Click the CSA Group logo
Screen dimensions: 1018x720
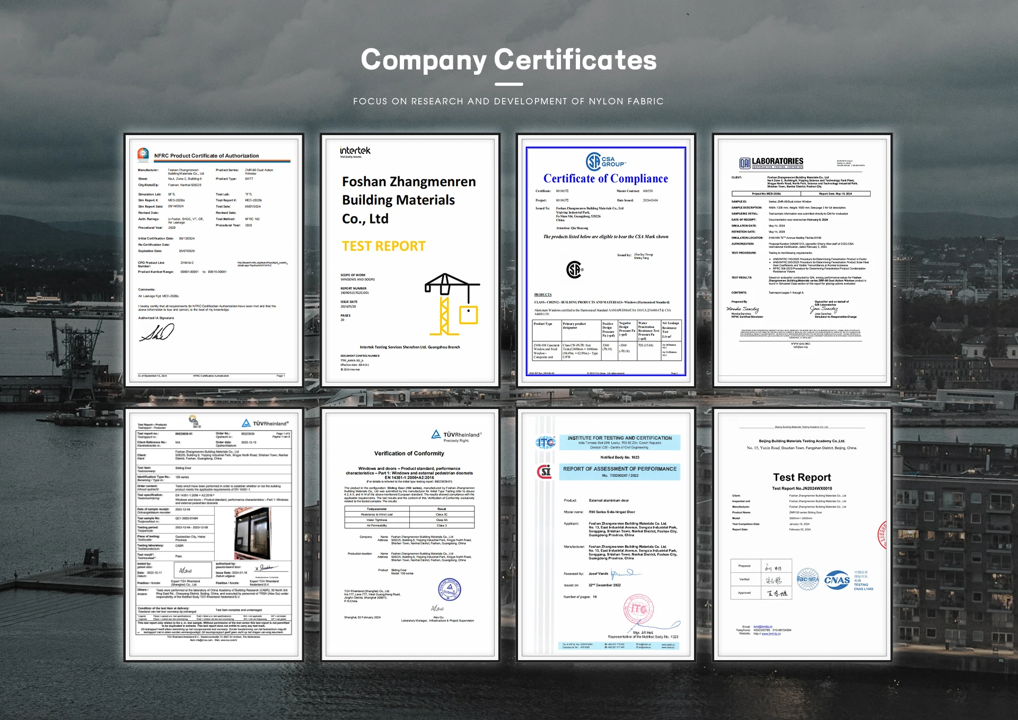(x=605, y=161)
